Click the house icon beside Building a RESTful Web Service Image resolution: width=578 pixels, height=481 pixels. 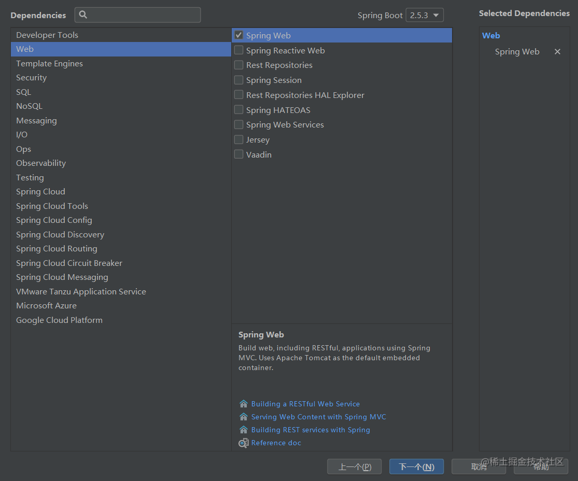(243, 404)
